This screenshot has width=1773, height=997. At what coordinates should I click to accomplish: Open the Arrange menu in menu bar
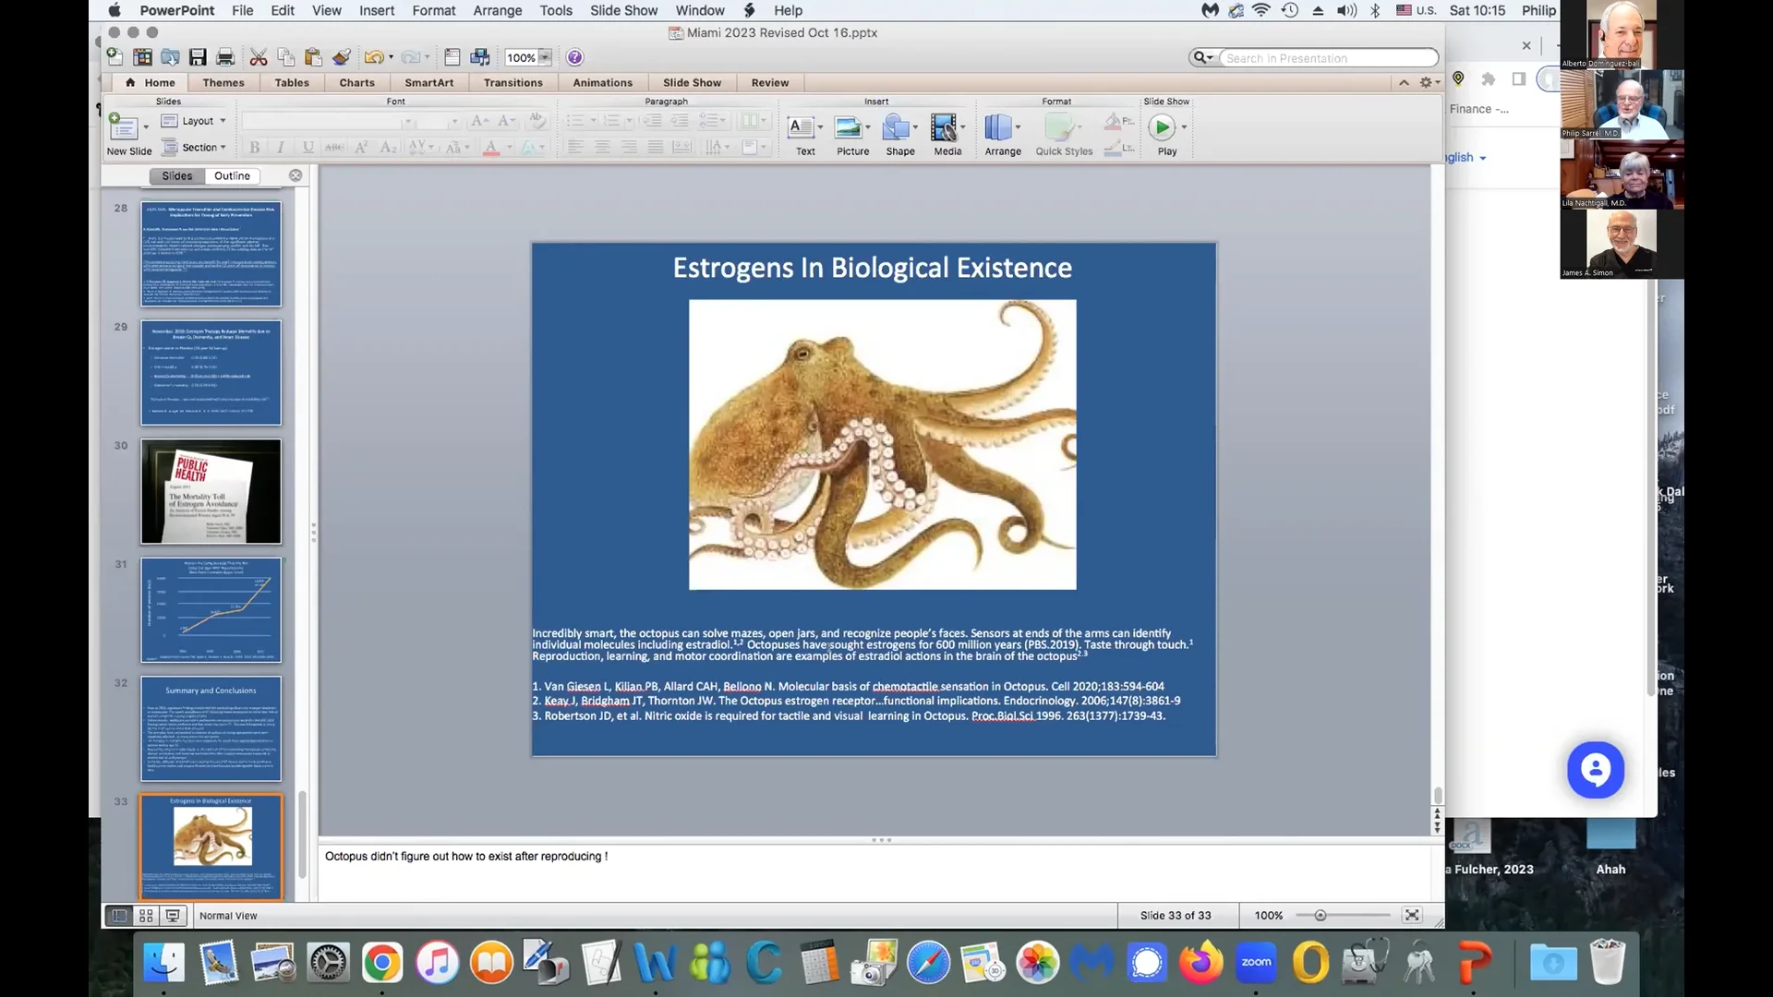[498, 10]
